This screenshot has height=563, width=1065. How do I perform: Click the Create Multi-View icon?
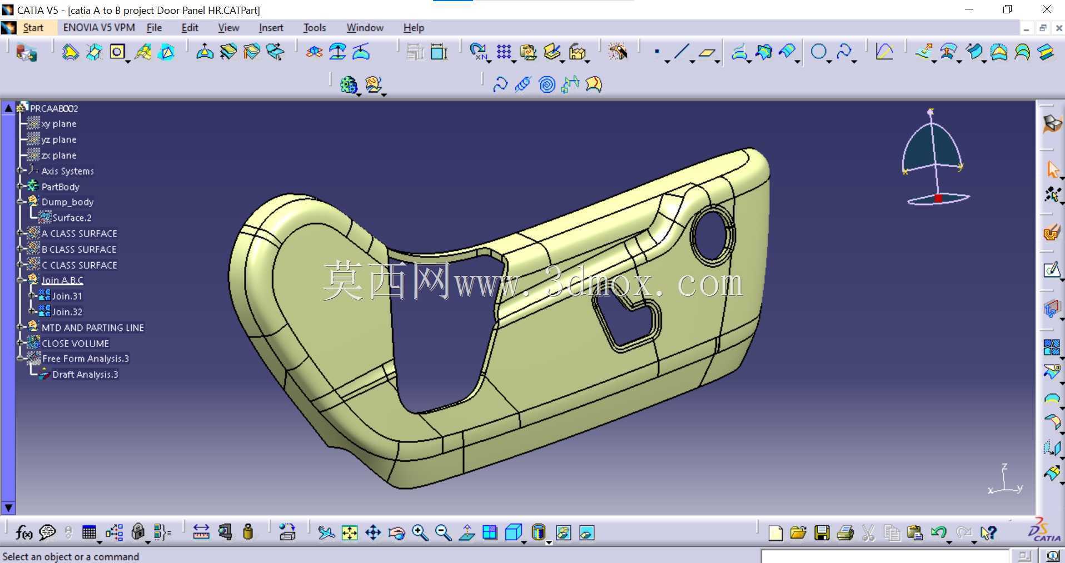pyautogui.click(x=490, y=533)
